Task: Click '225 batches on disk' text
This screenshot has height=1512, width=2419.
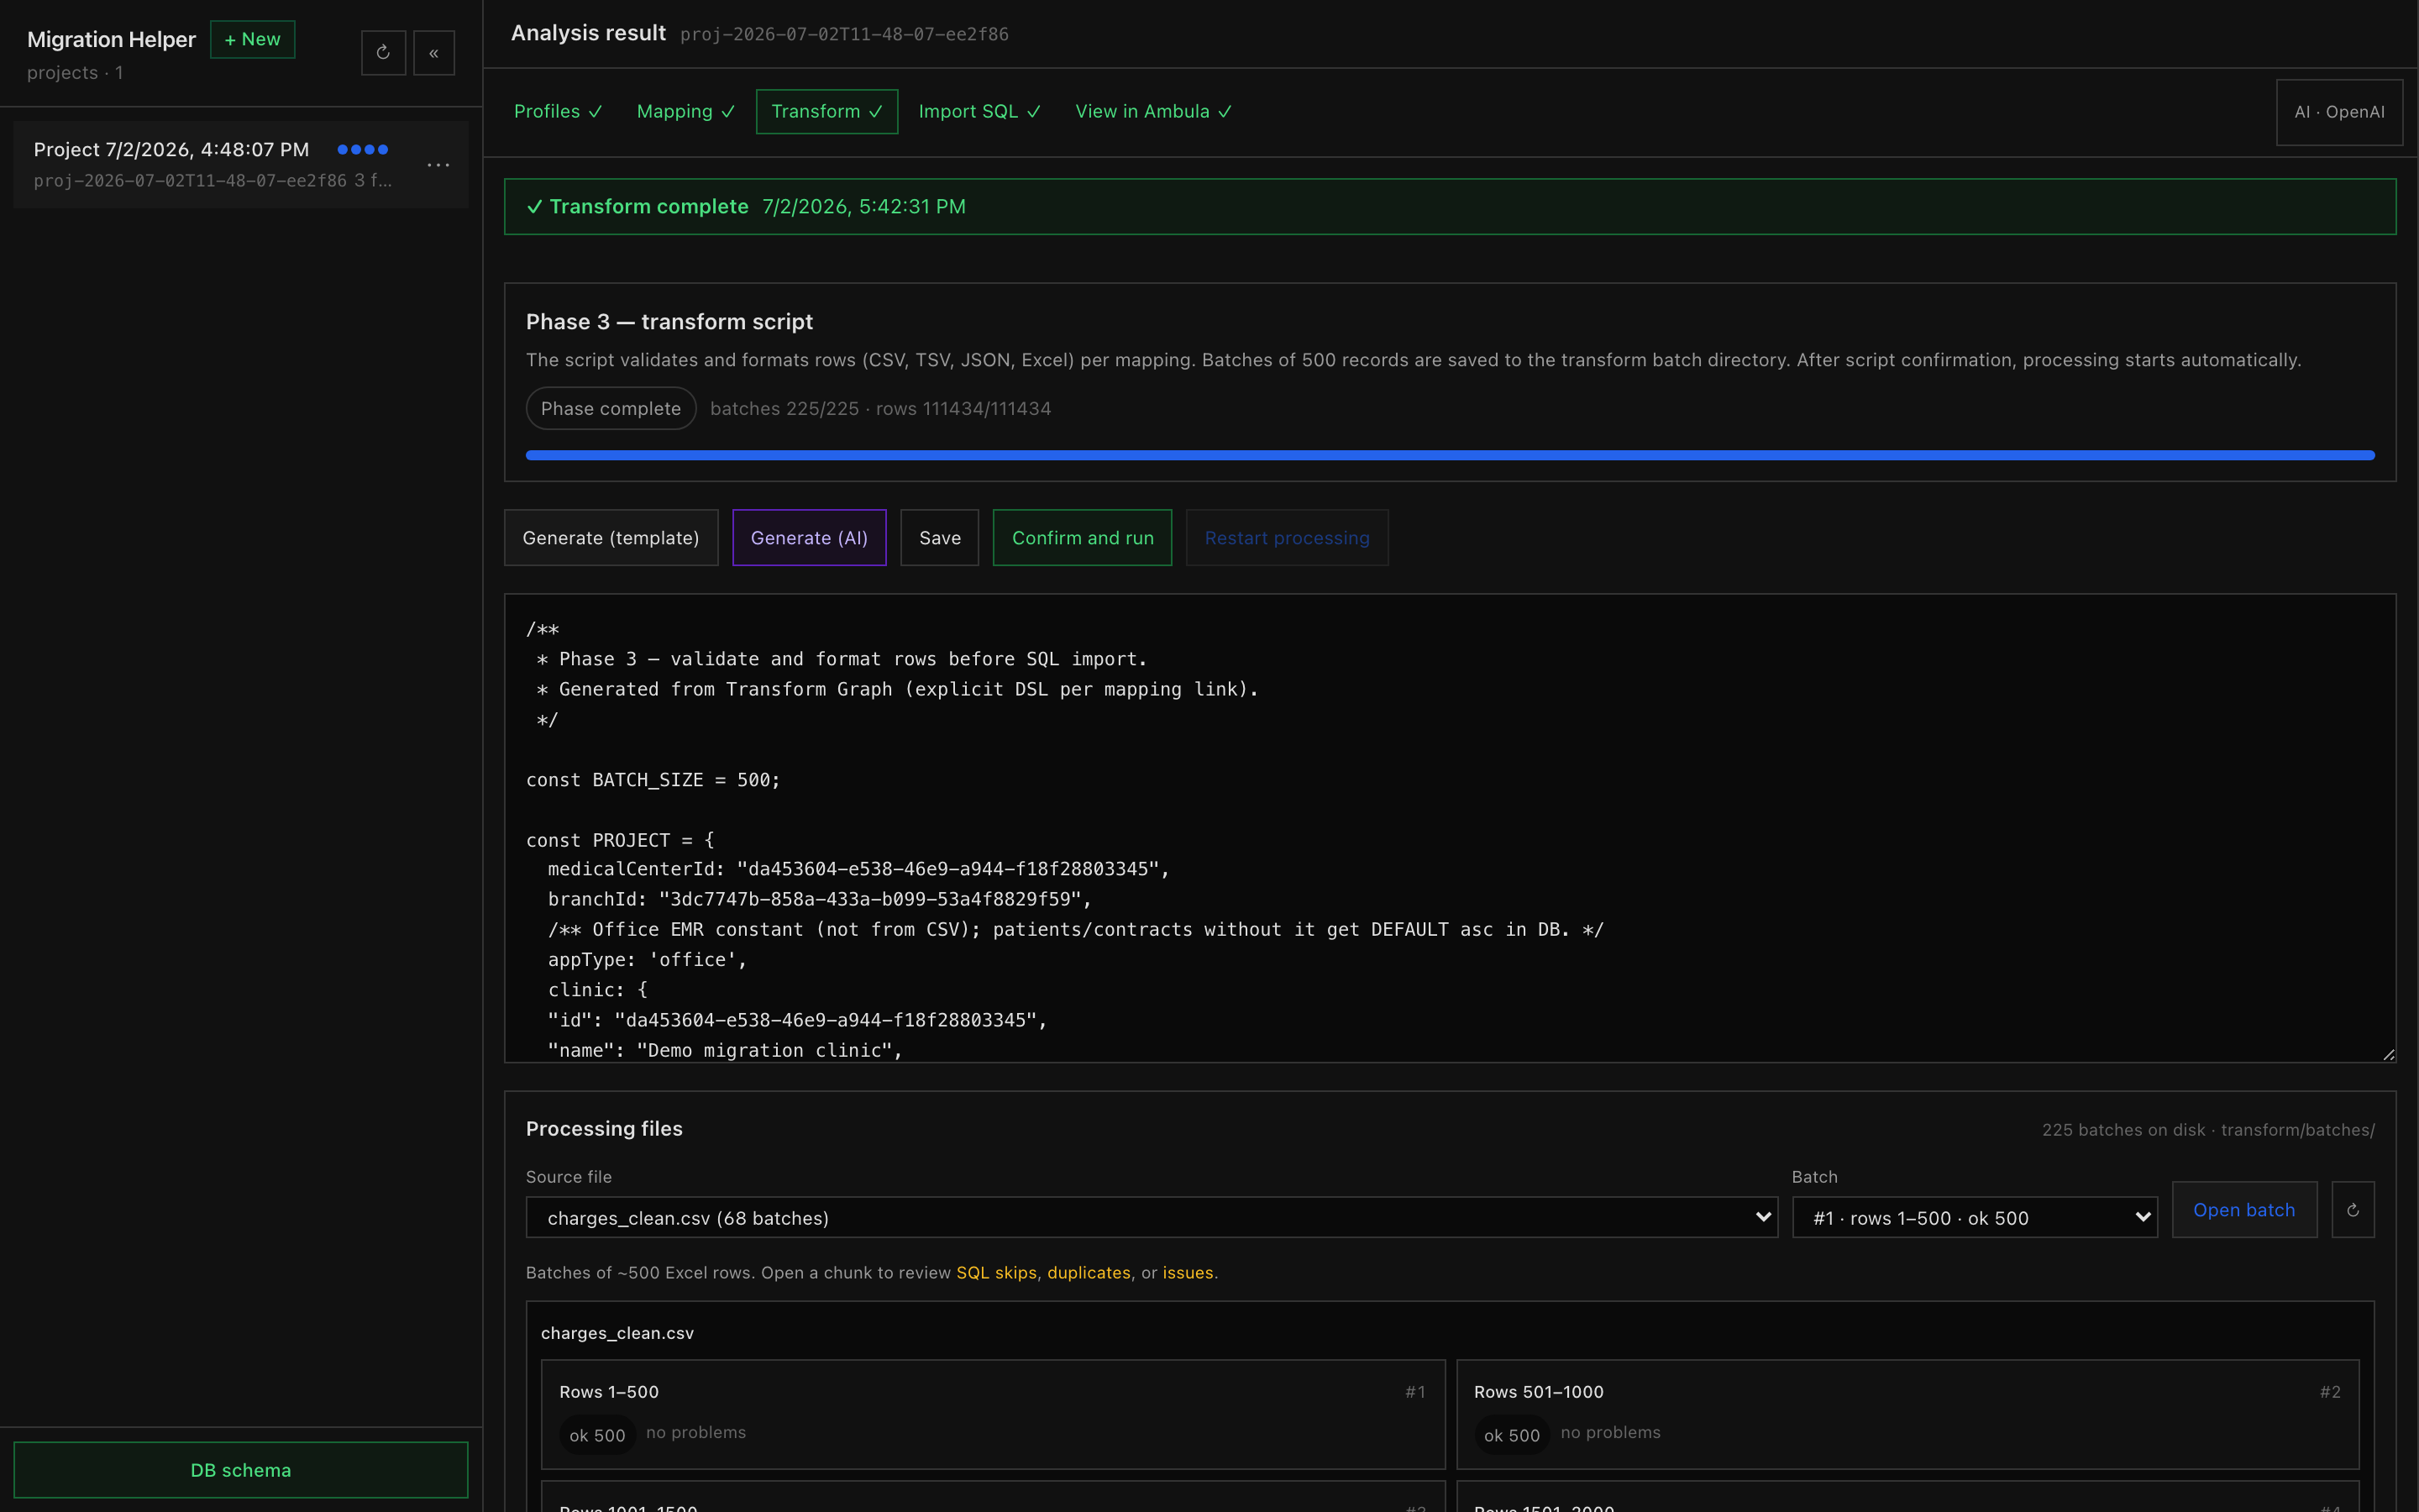Action: [x=2123, y=1130]
